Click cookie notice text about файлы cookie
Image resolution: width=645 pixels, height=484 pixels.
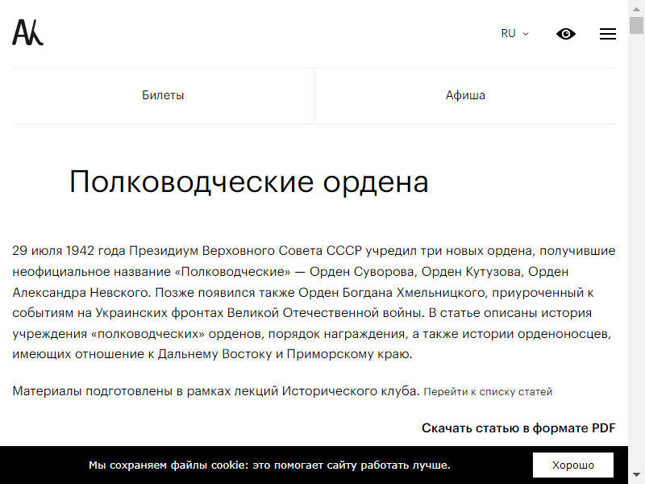pyautogui.click(x=269, y=465)
